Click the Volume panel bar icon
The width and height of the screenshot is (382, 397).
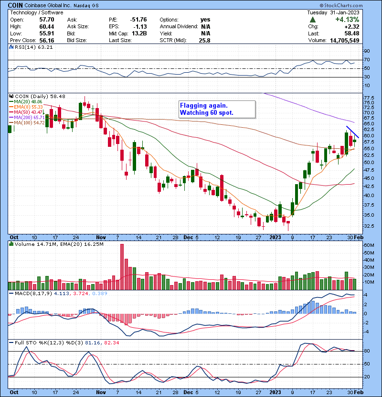click(11, 244)
